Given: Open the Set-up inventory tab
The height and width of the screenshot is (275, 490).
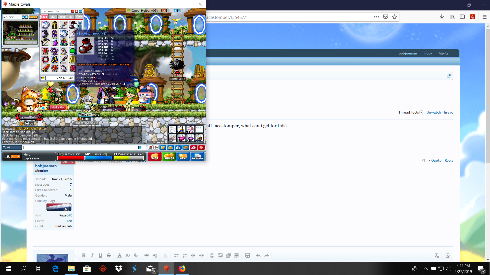Looking at the screenshot, I should [62, 17].
